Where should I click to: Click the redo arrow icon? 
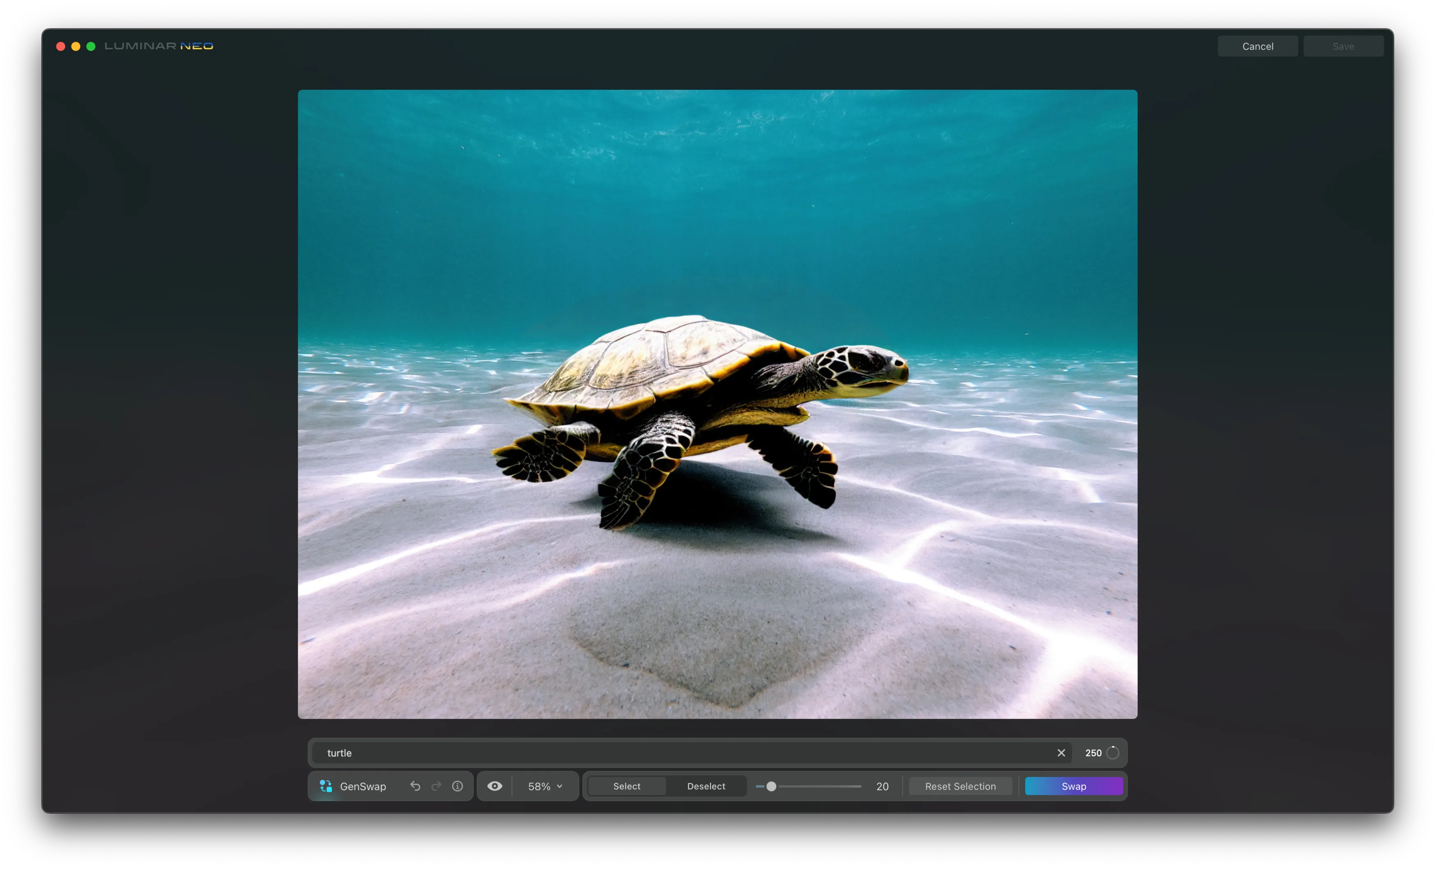coord(436,786)
